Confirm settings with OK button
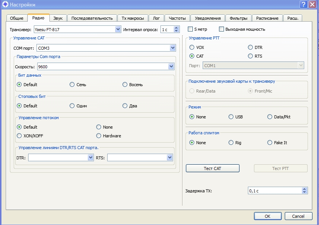319x225 pixels. [268, 216]
